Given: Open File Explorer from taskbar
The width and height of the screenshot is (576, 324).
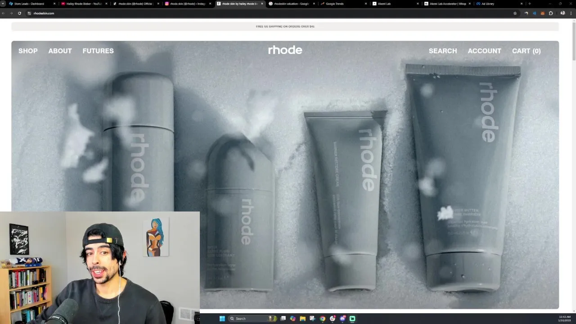Looking at the screenshot, I should (303, 319).
